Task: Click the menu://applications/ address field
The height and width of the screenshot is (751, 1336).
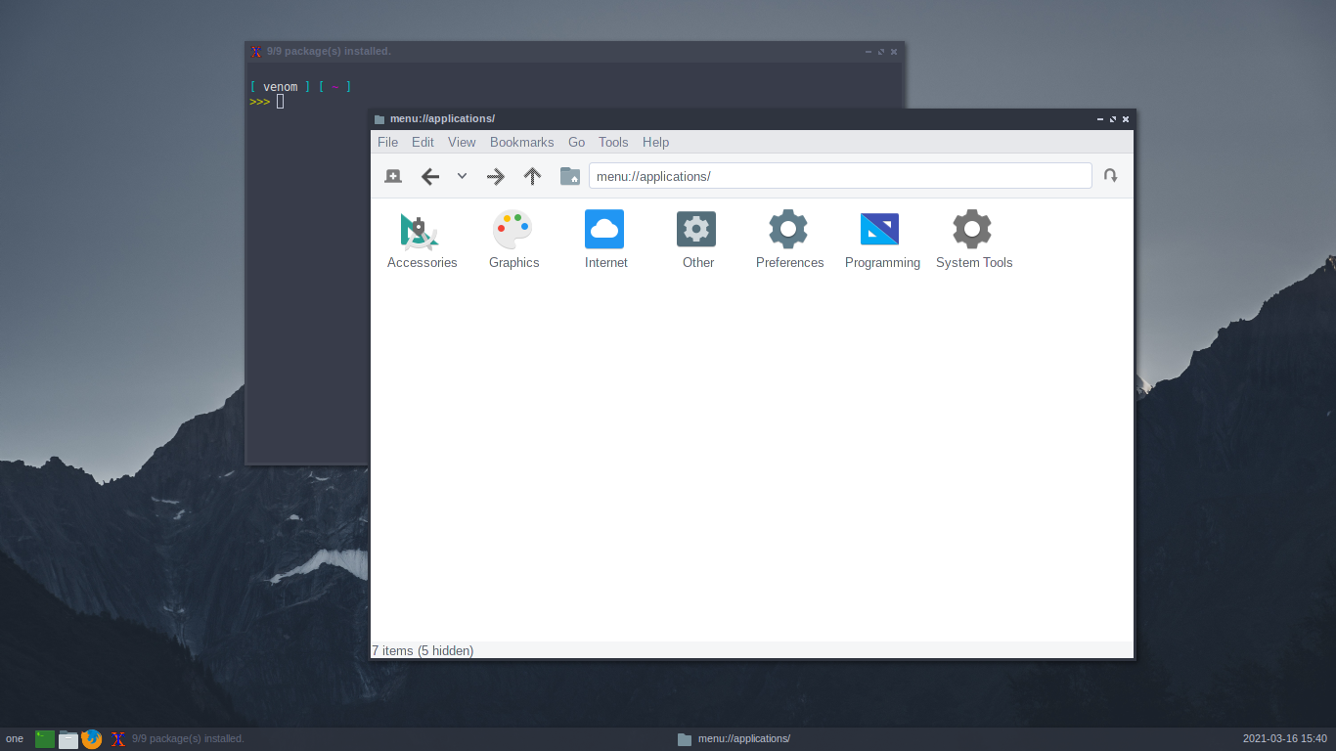Action: (840, 176)
